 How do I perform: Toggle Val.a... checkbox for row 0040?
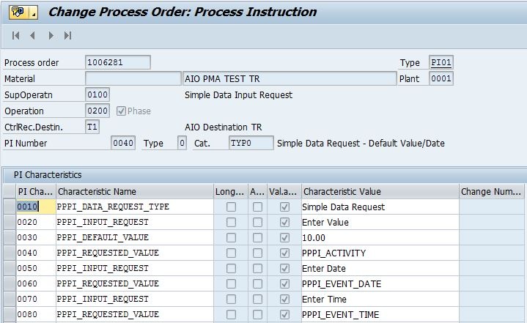click(284, 253)
